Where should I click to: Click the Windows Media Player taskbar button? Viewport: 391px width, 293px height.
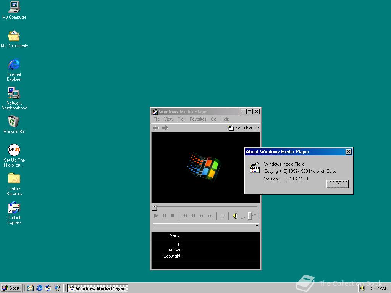97,288
